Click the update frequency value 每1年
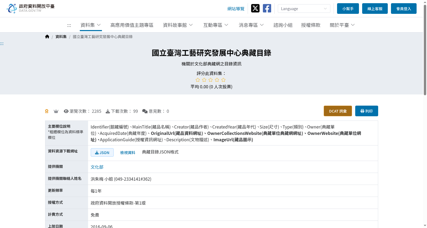427x228 pixels. tap(96, 191)
